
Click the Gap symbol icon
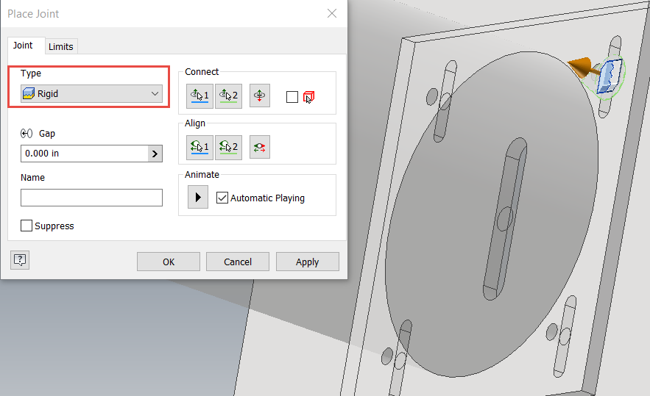(x=27, y=133)
